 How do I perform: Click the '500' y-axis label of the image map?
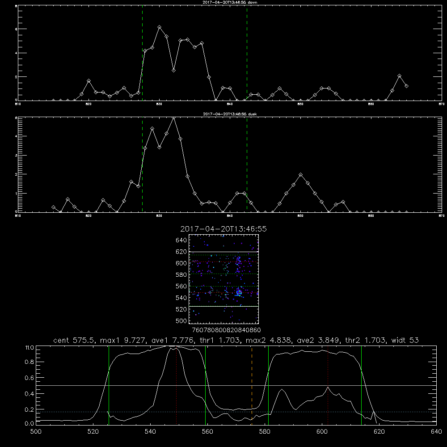pos(181,321)
